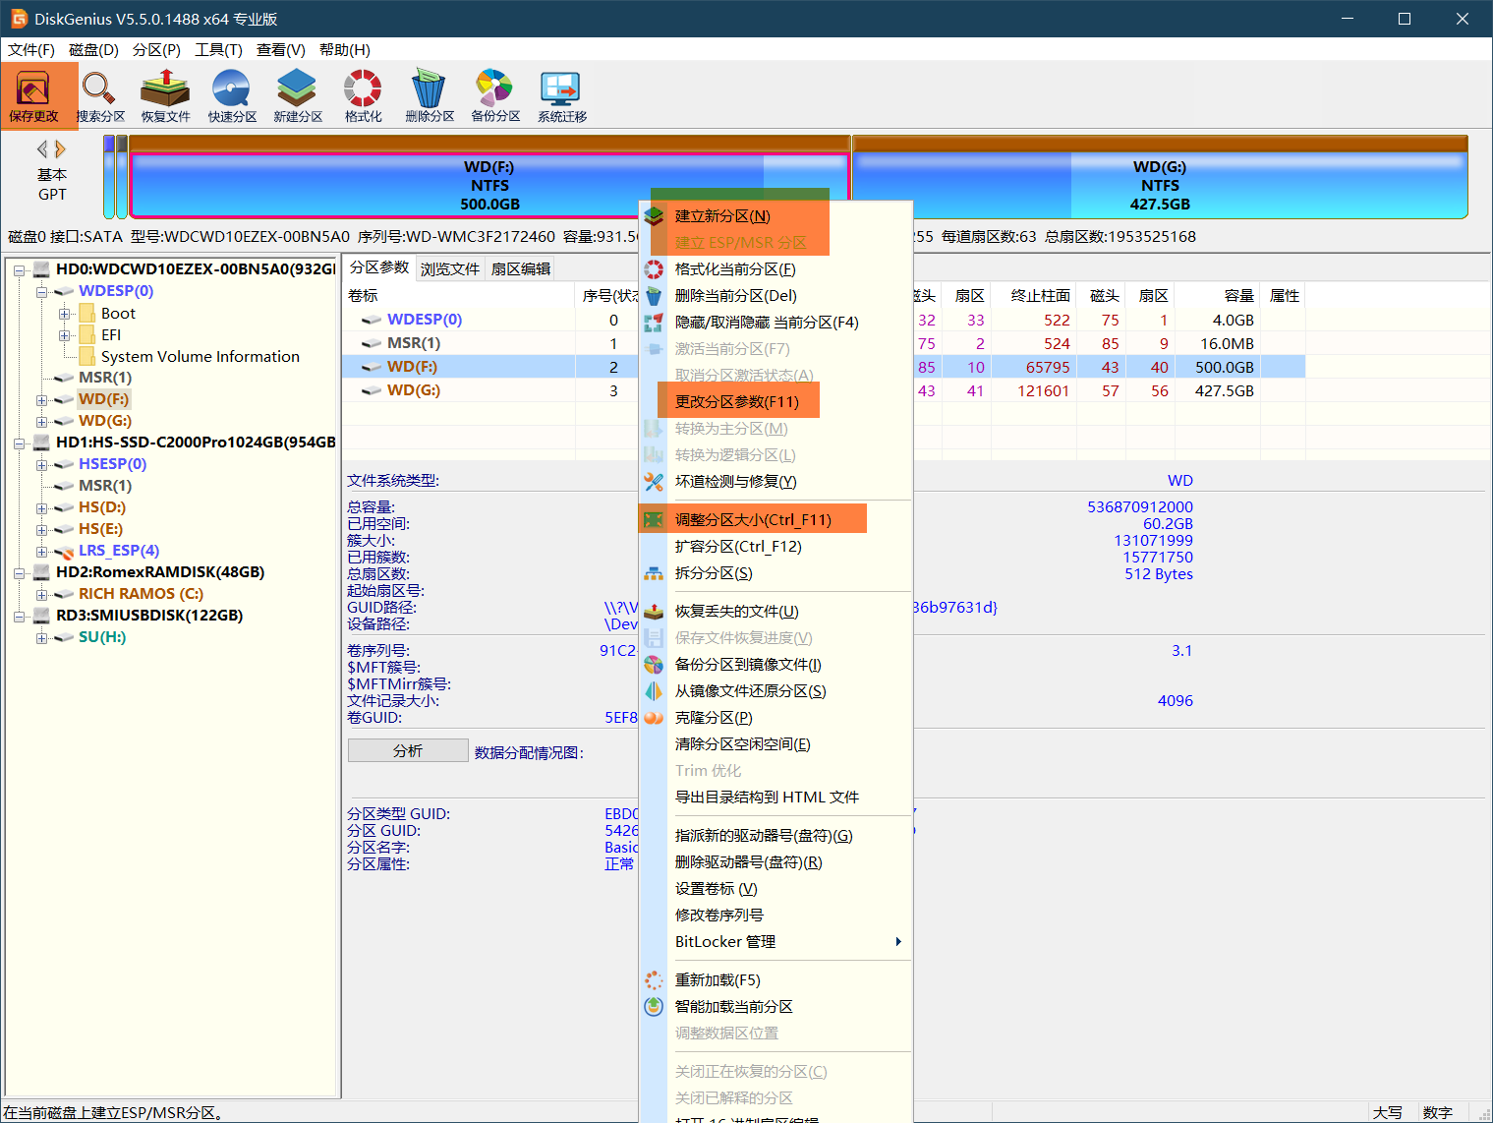Open Search Partition (搜索分区) tool

coord(100,95)
